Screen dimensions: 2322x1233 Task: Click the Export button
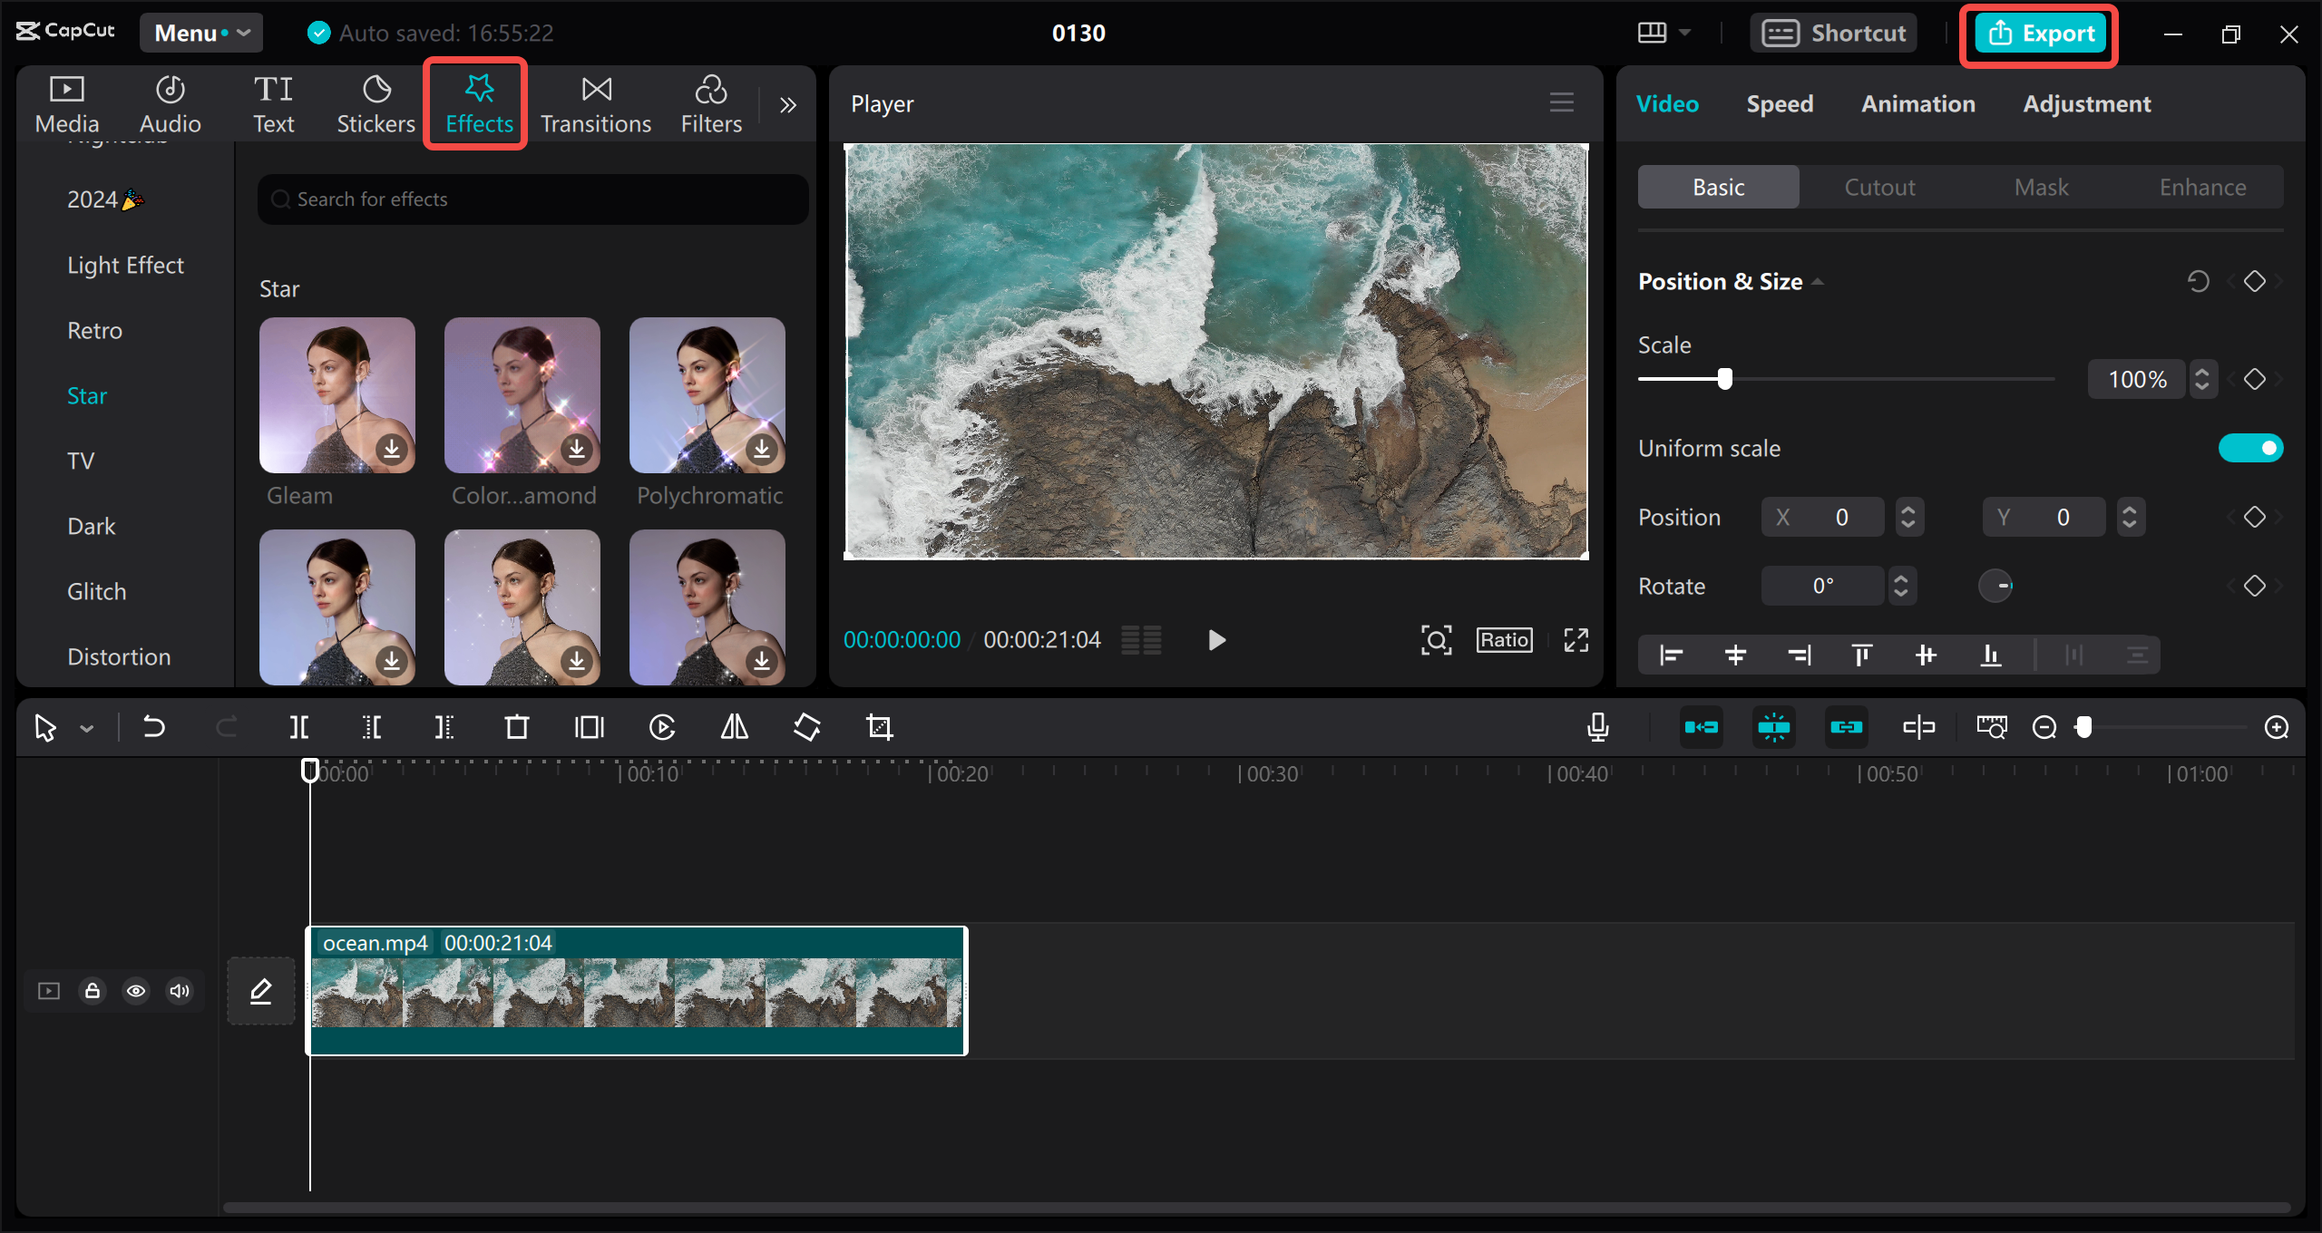(x=2038, y=33)
